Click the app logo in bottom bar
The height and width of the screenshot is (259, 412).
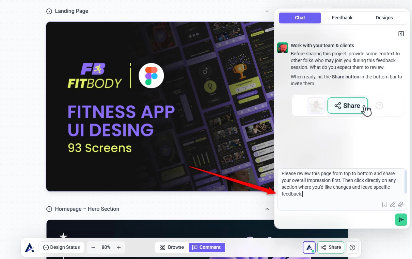point(30,247)
